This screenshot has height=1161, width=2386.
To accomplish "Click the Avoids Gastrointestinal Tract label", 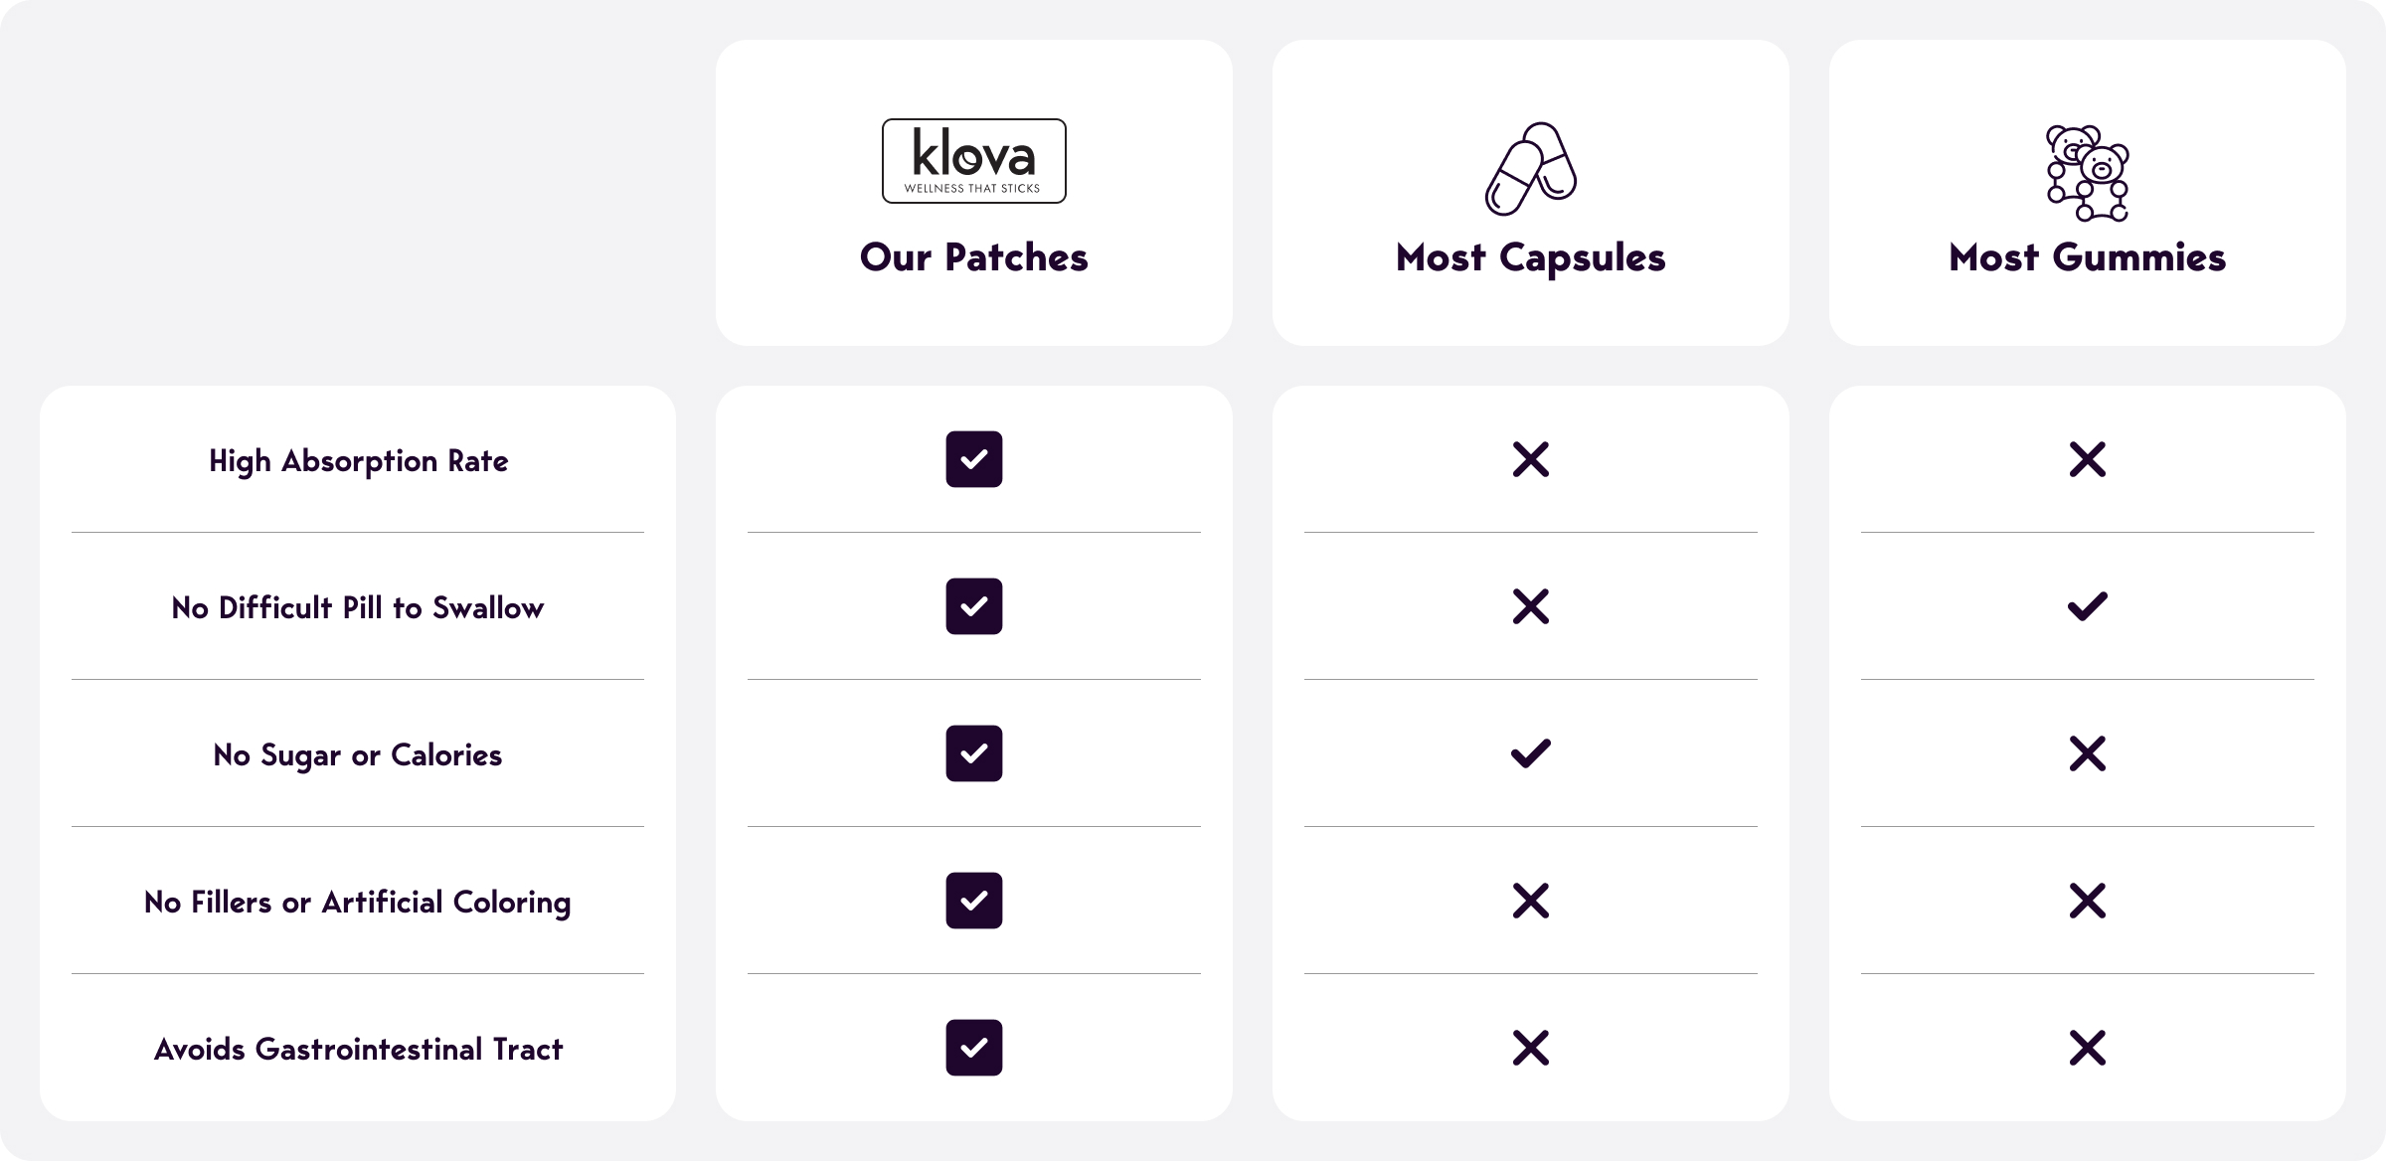I will tap(358, 1050).
